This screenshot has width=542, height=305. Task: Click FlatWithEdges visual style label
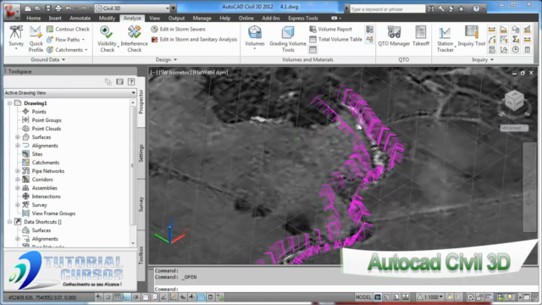pos(210,72)
